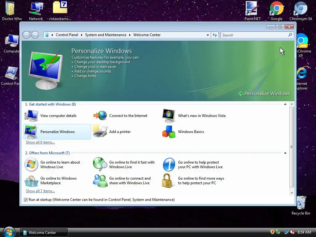Screen dimensions: 316x237
Task: Open the Connect to the Internet globe icon
Action: pos(100,115)
